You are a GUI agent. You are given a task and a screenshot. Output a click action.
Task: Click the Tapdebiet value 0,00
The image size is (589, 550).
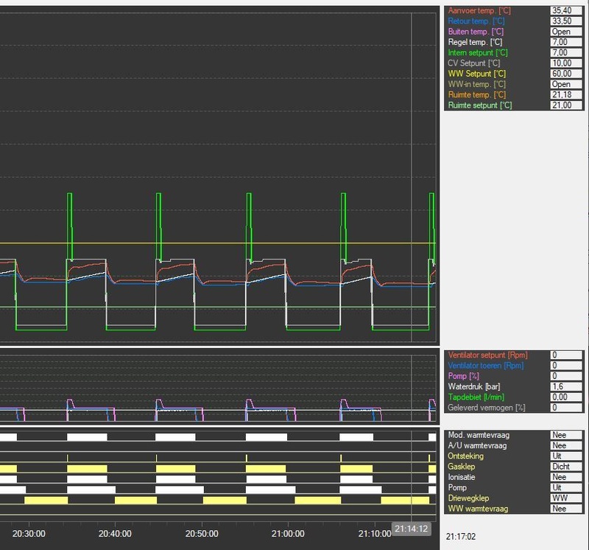pos(566,397)
